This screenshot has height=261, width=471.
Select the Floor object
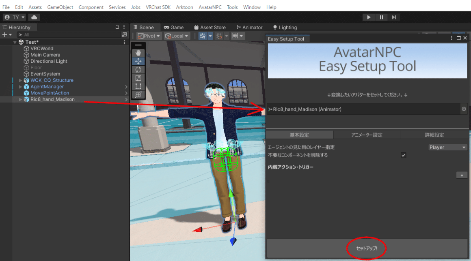coord(36,68)
